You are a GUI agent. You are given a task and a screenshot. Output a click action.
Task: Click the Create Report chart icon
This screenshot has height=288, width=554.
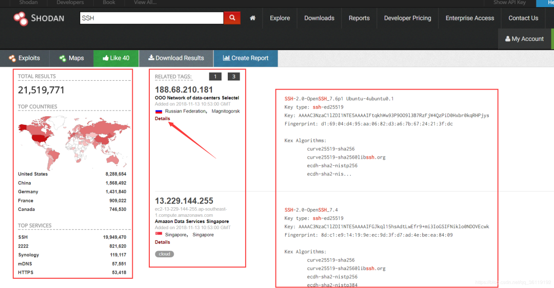226,58
